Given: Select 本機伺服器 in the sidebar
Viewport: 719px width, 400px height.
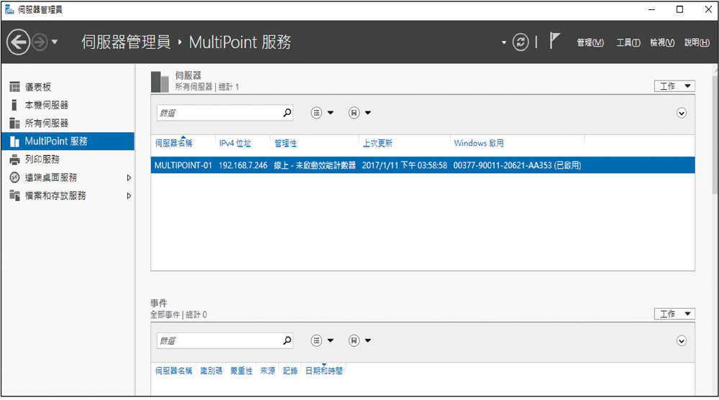Looking at the screenshot, I should click(68, 105).
